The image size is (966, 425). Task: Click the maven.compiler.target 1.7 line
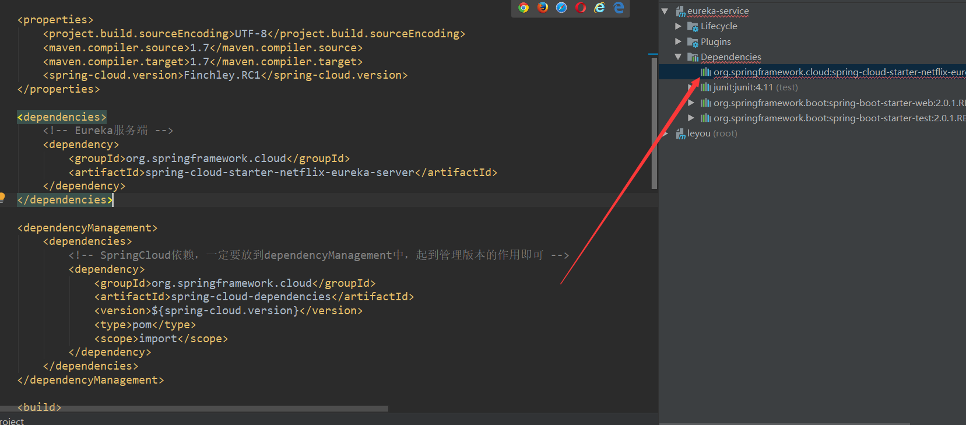pyautogui.click(x=203, y=62)
